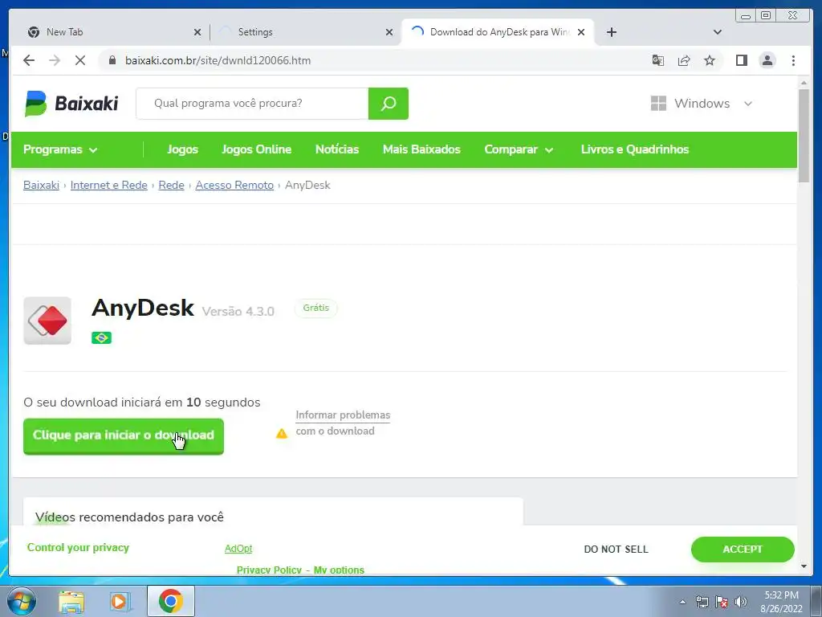
Task: Click the Action Center flag icon
Action: (x=722, y=602)
